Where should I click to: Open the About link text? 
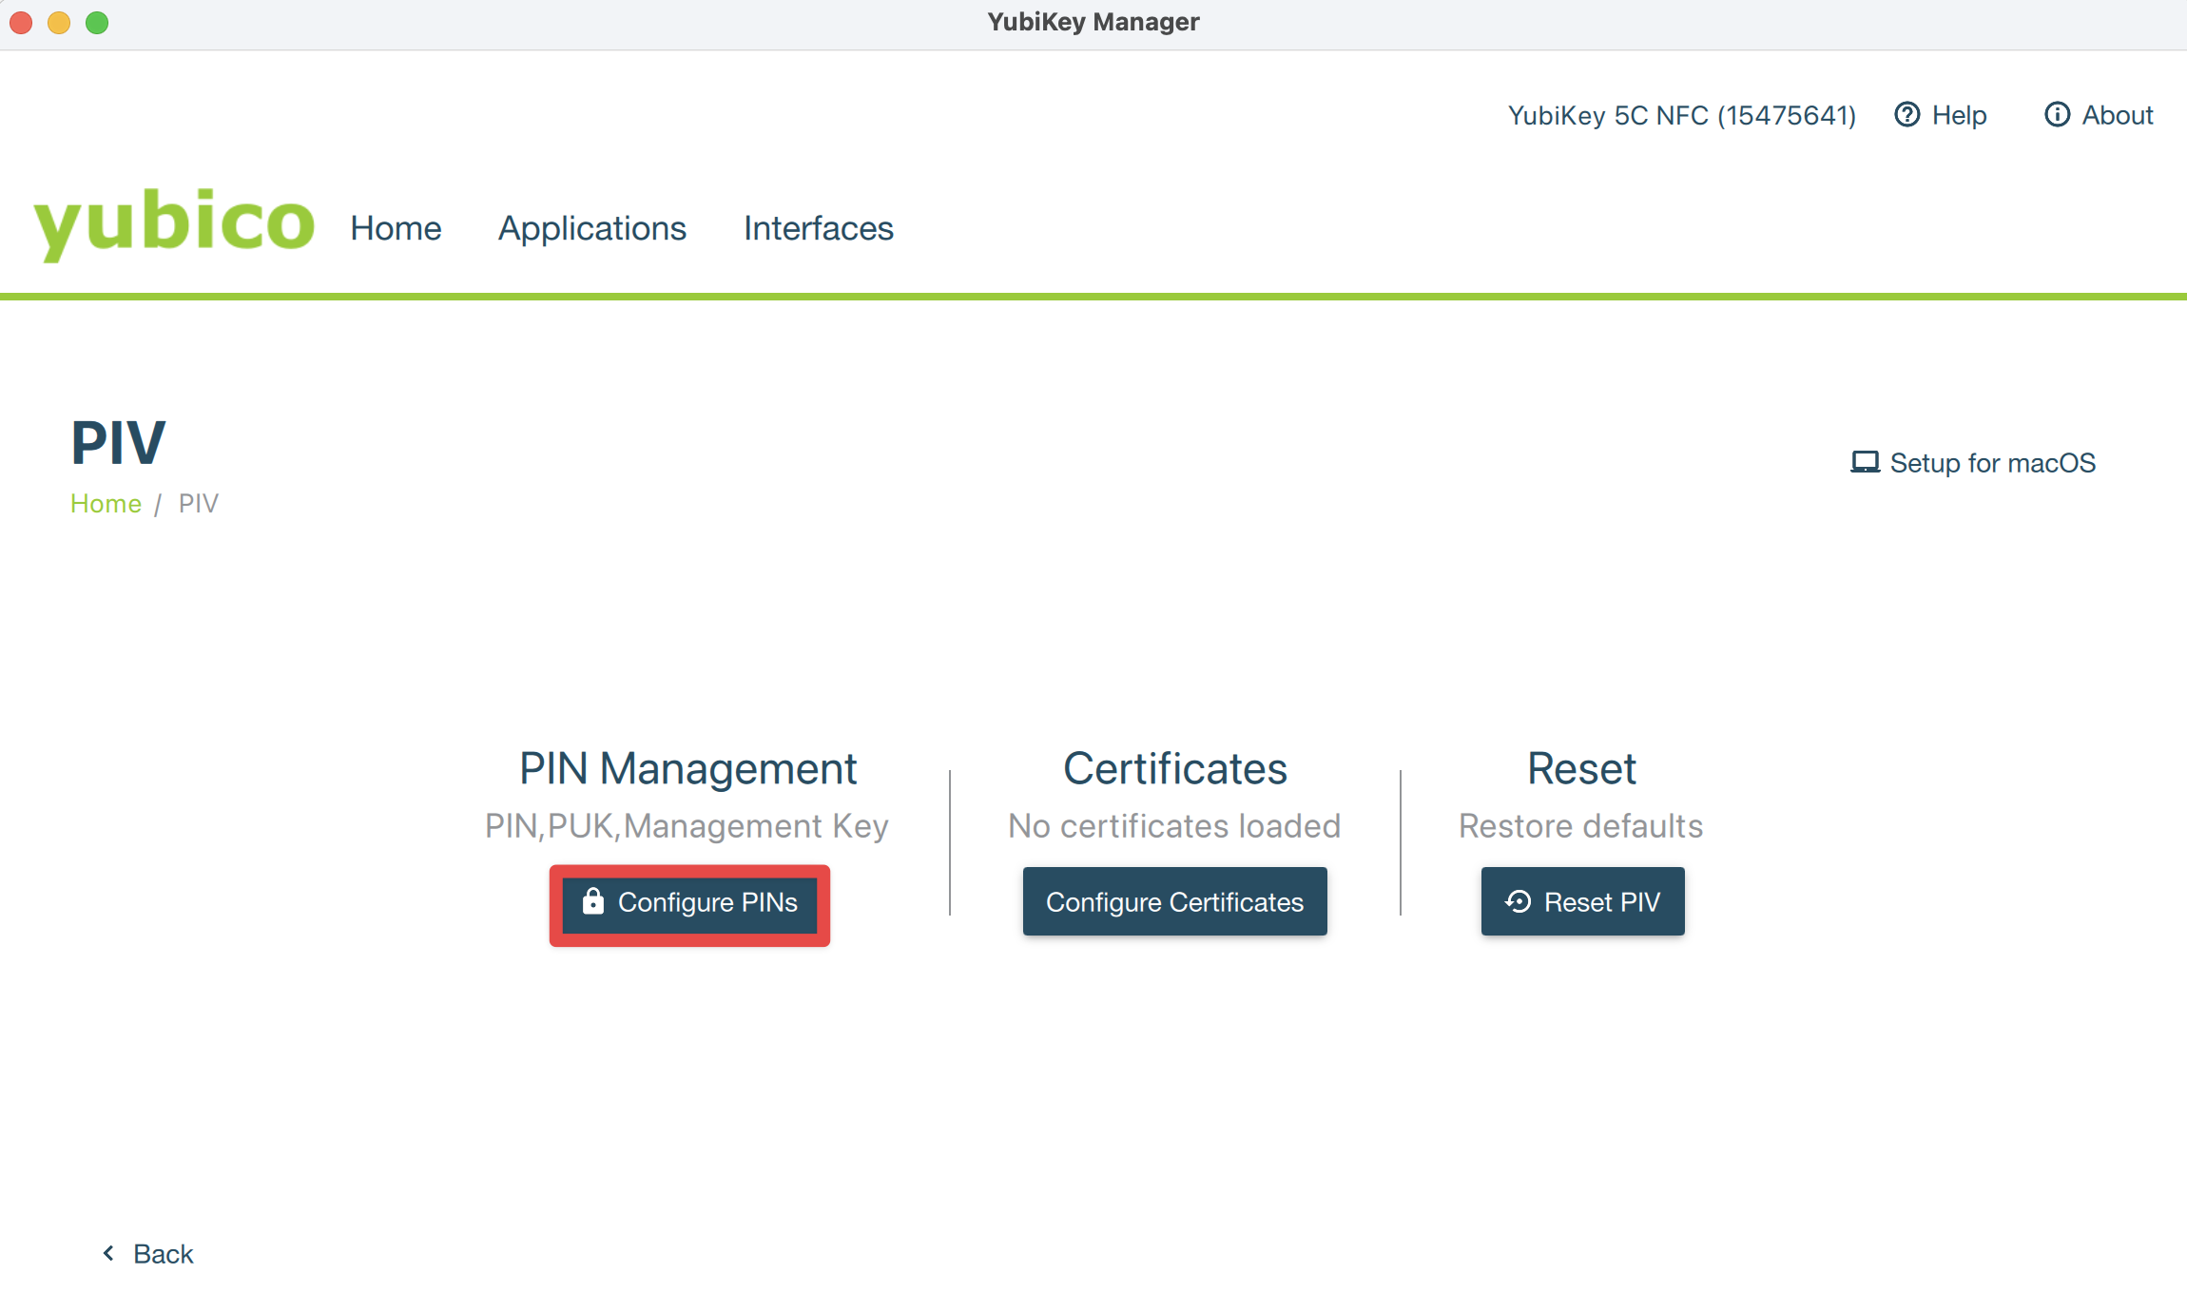2118,115
